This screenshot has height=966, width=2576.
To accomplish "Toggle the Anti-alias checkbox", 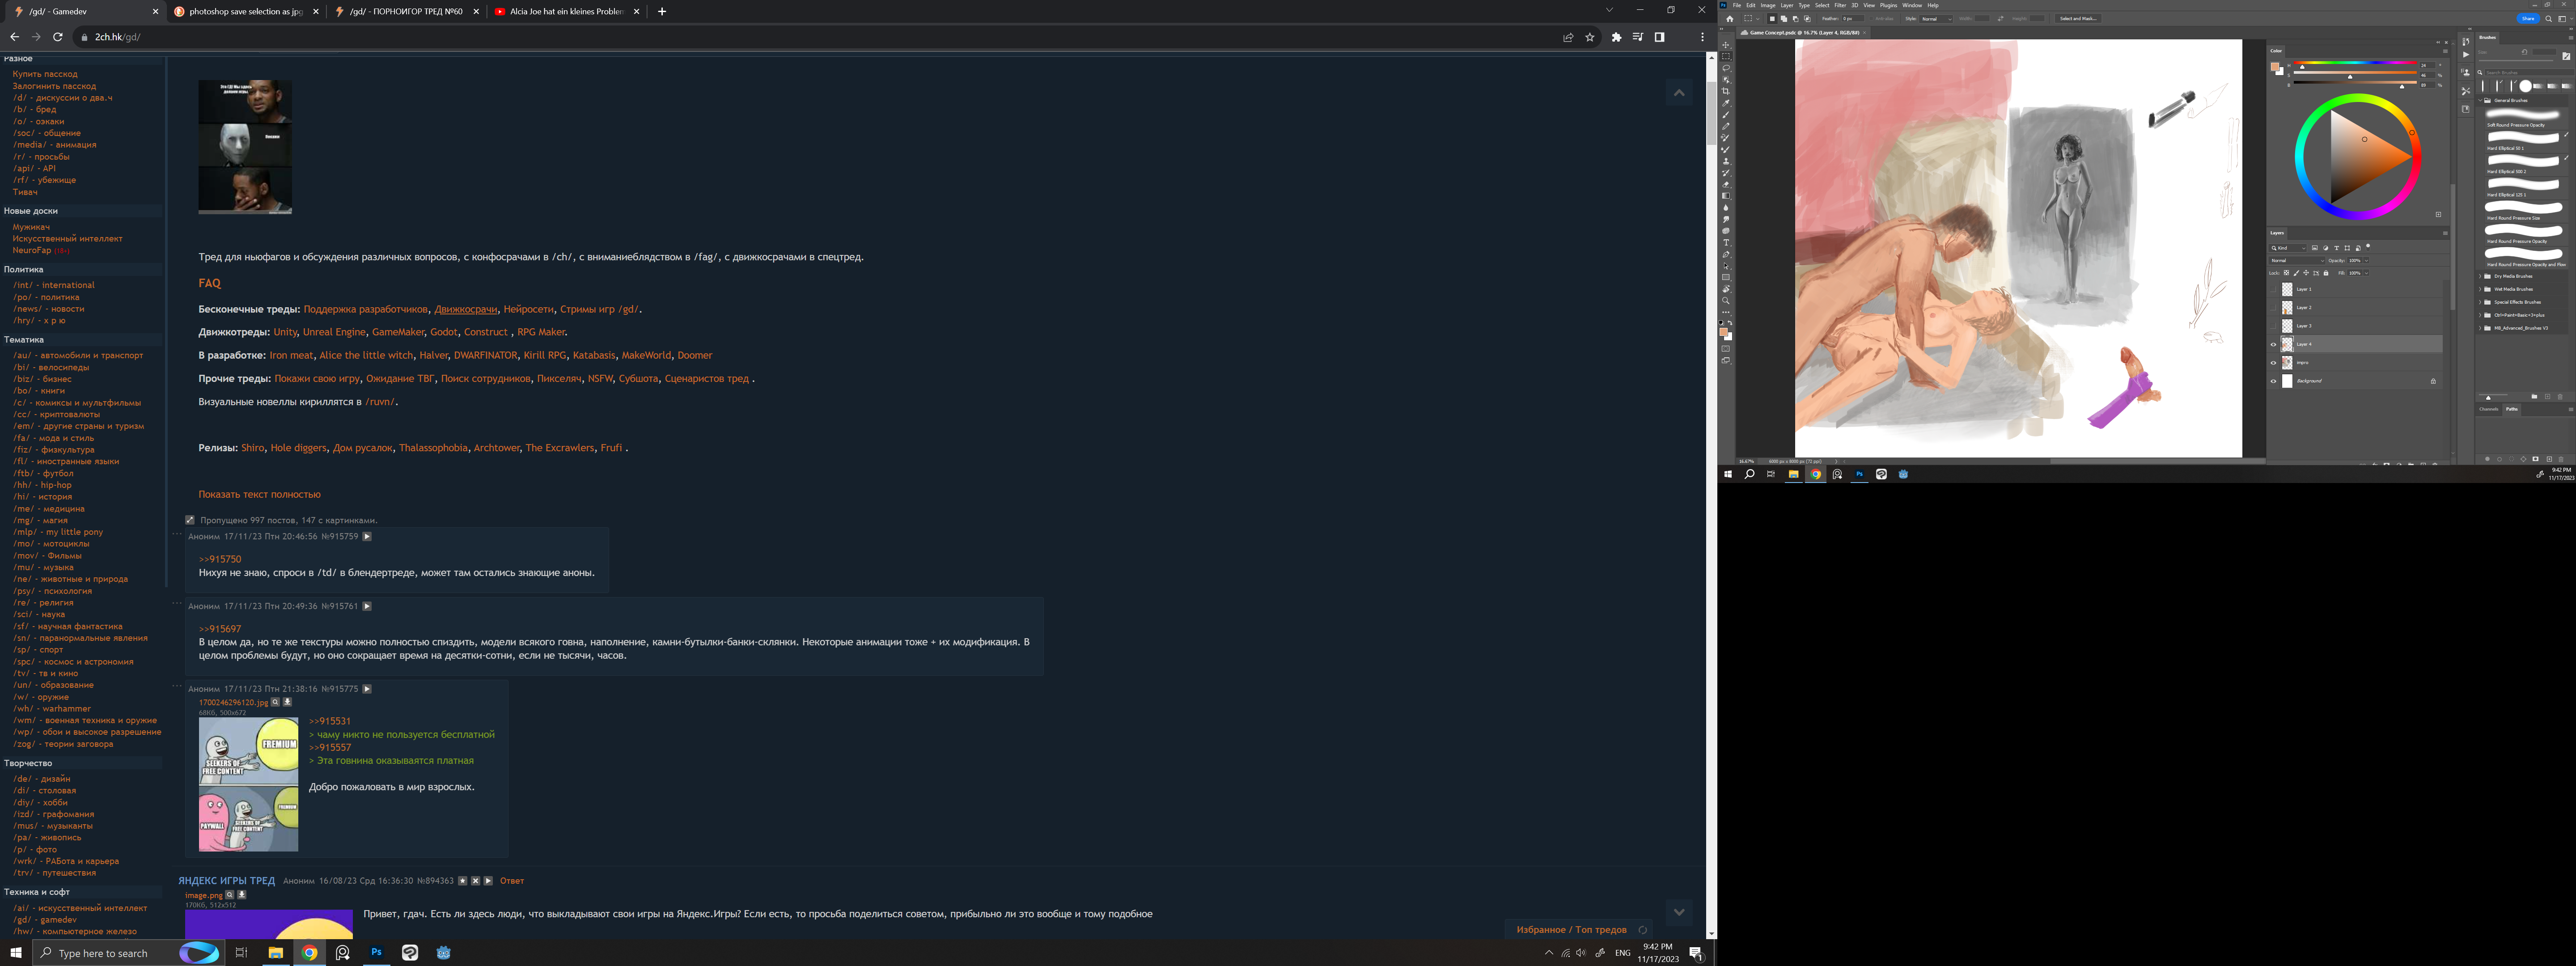I will tap(1871, 18).
